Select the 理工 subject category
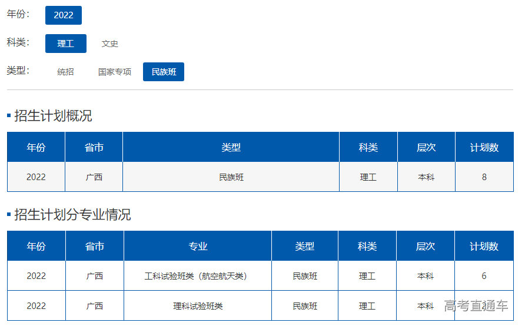This screenshot has height=329, width=525. pos(65,44)
